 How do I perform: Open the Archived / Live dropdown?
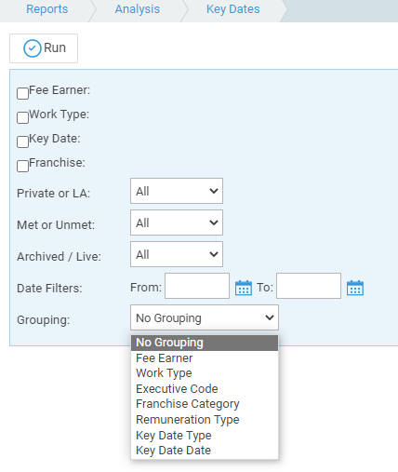pyautogui.click(x=177, y=254)
